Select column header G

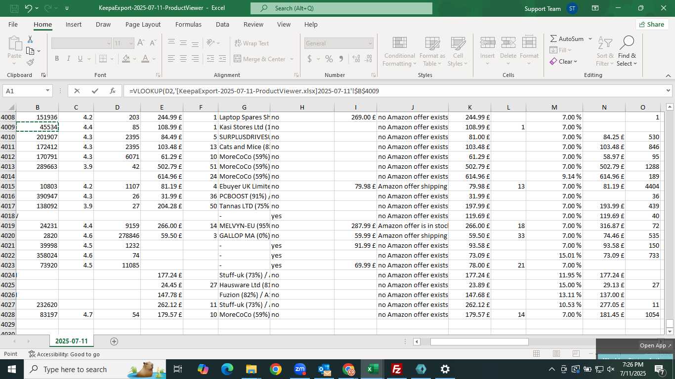point(244,107)
